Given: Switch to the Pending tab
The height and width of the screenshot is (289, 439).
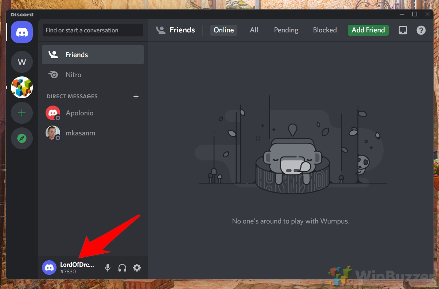Looking at the screenshot, I should click(x=286, y=30).
